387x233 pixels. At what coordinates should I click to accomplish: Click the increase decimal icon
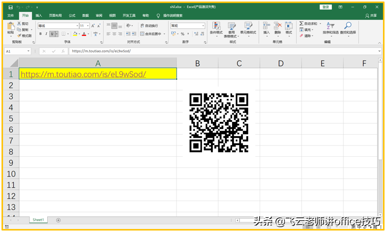point(196,34)
